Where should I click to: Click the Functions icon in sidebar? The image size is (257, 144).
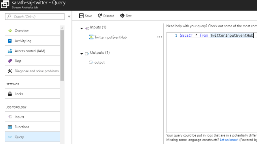pos(10,127)
